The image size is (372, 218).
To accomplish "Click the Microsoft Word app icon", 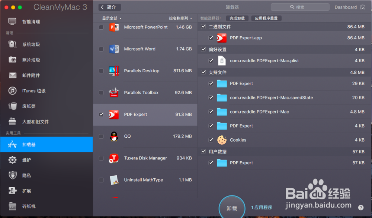I will tap(114, 49).
